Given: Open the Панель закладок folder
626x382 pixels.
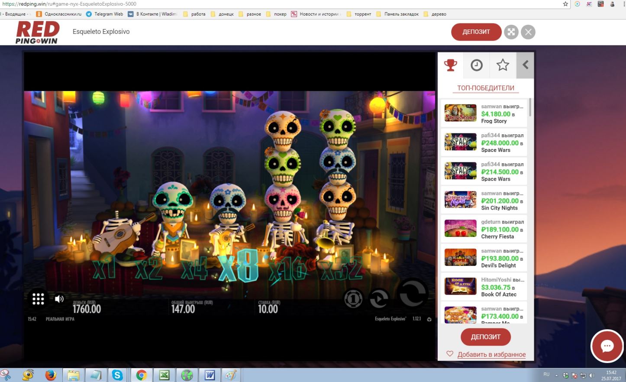Looking at the screenshot, I should click(x=397, y=14).
